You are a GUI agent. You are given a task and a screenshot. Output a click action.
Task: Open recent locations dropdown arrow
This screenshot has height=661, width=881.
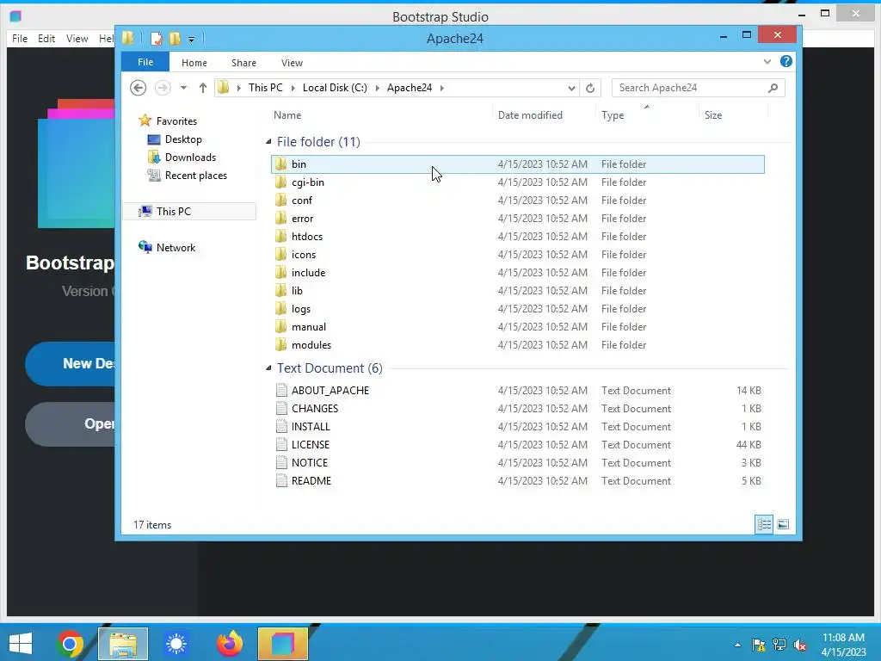(x=183, y=88)
